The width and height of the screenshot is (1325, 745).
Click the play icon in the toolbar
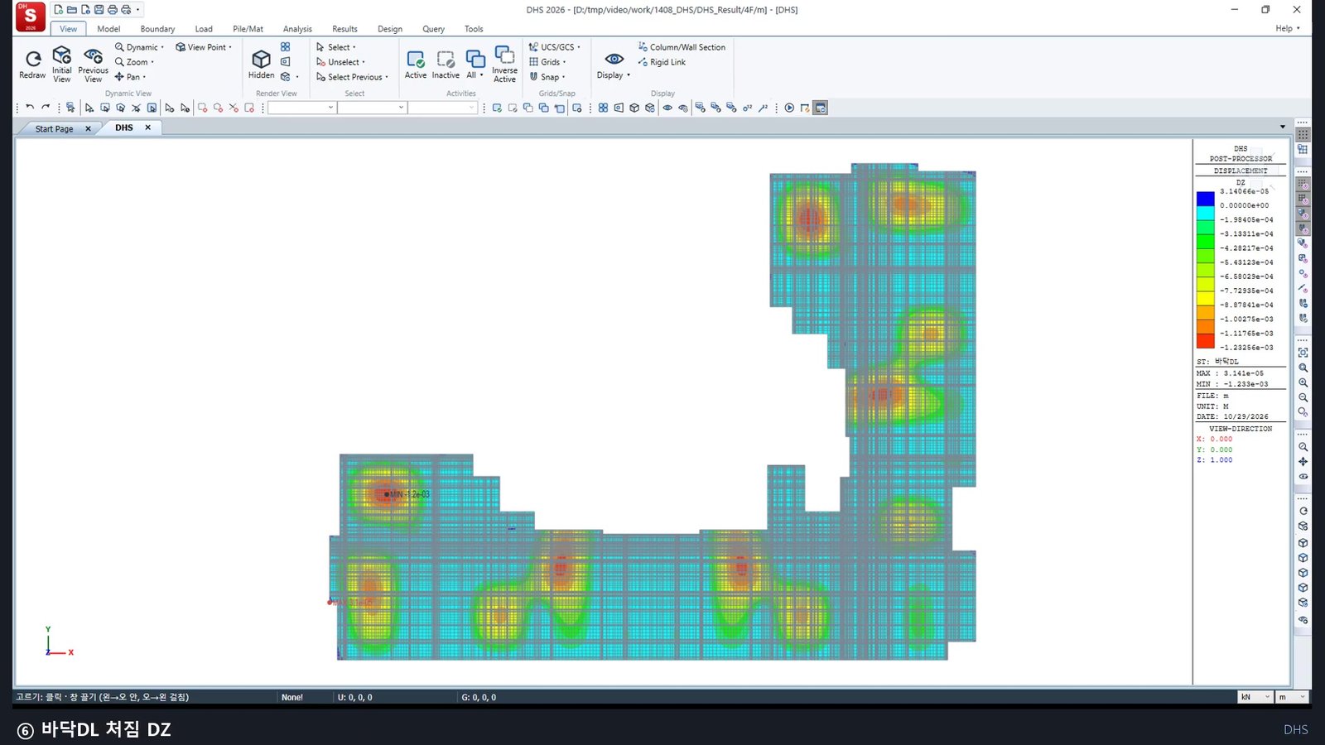[789, 108]
